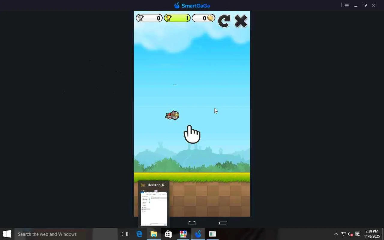Open the clock showing 7:38 PM
This screenshot has height=240, width=384.
(x=372, y=234)
